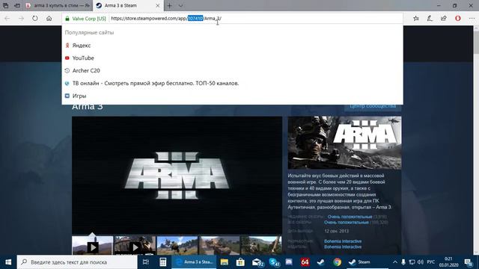Open AIDA64 red 64 taskbar icon
The image size is (479, 269).
click(305, 262)
